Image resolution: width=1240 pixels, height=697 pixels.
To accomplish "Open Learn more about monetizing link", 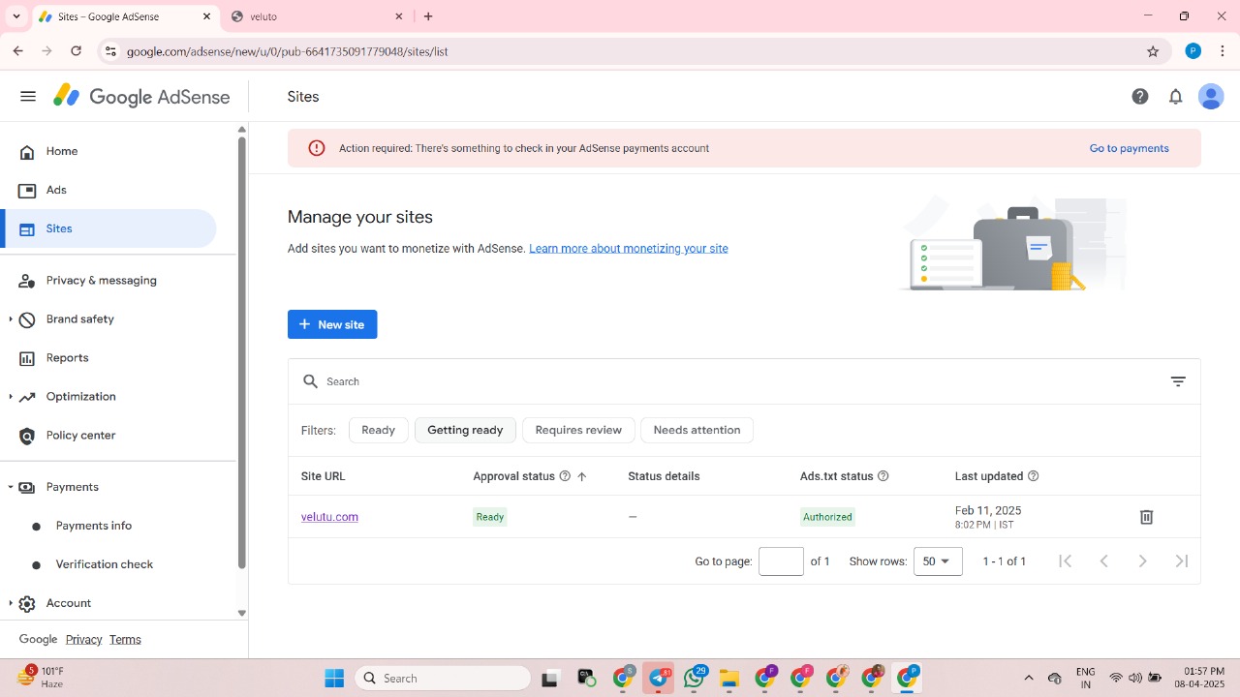I will [x=629, y=249].
